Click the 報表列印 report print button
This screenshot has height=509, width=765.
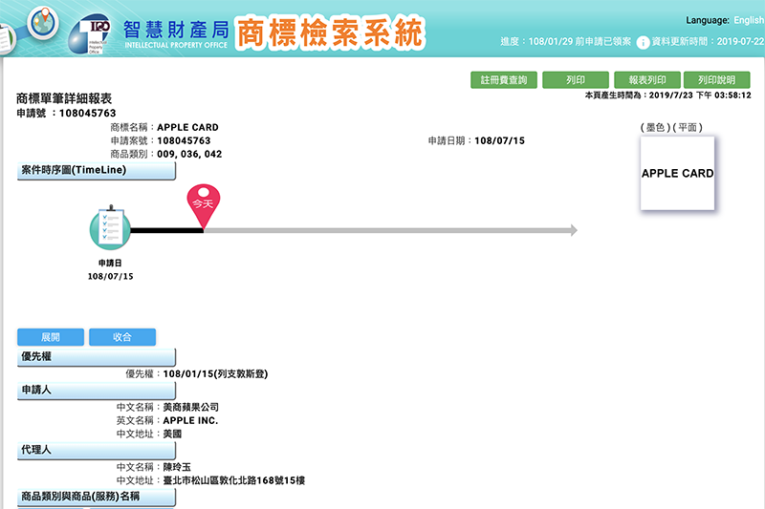tap(646, 80)
